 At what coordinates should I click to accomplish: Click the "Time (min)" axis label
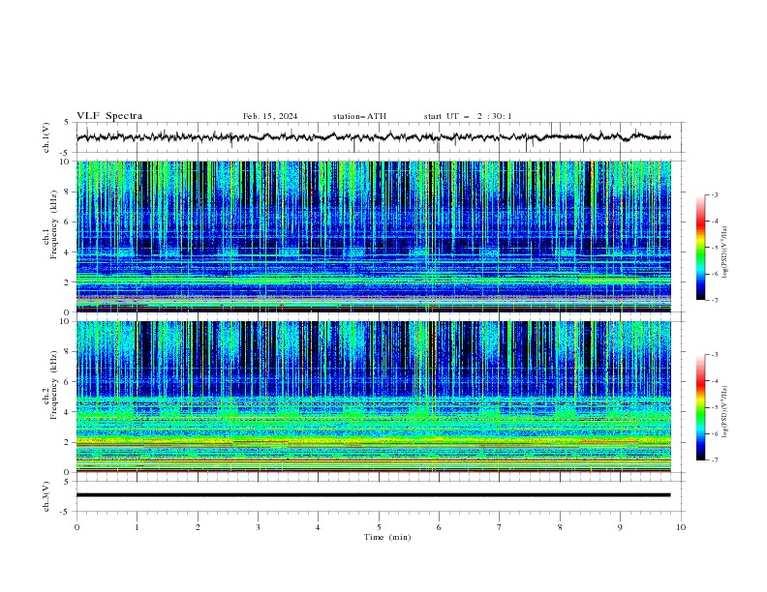click(x=387, y=537)
